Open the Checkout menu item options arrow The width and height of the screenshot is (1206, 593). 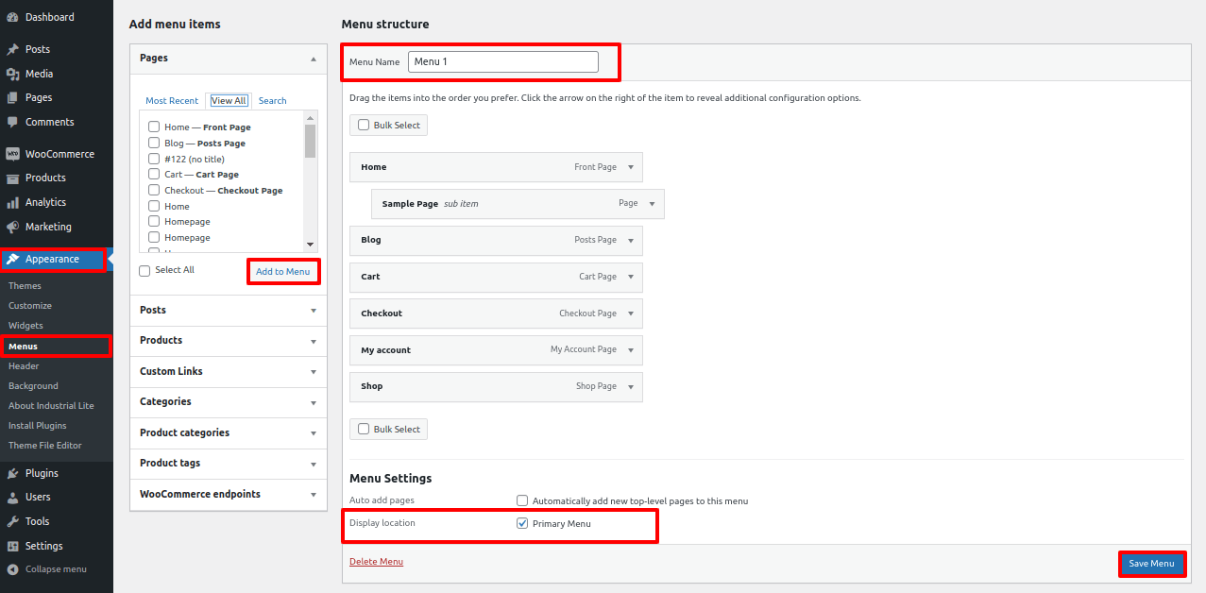(x=631, y=313)
